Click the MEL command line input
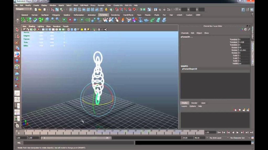 click(79, 143)
